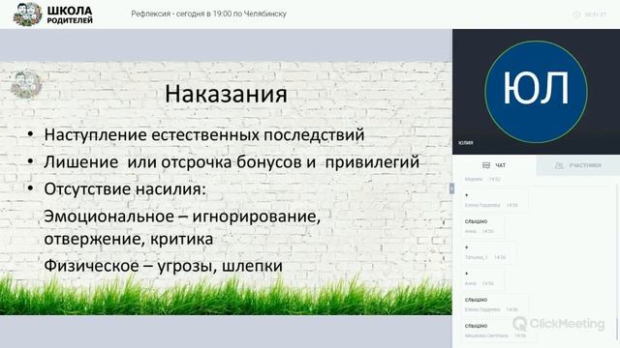The height and width of the screenshot is (348, 620).
Task: Click the presenter name label юлия
Action: 466,143
